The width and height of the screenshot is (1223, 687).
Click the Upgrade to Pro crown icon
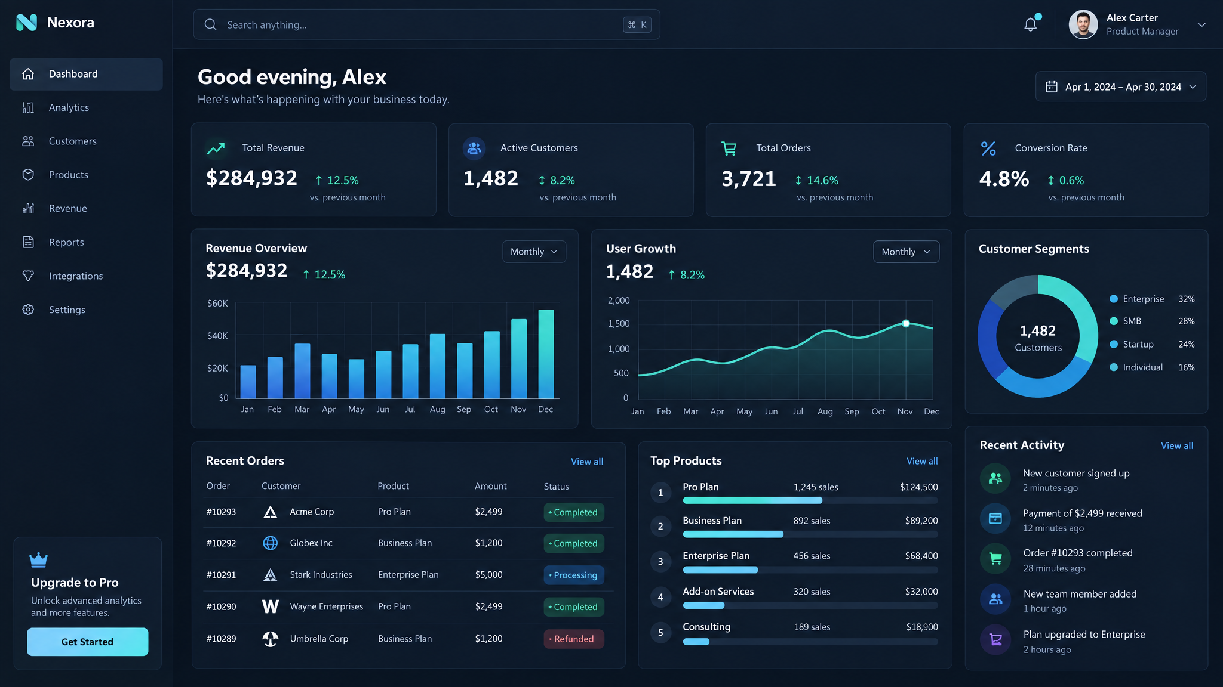click(x=38, y=559)
